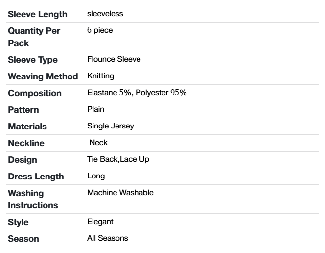Image resolution: width=325 pixels, height=253 pixels.
Task: Click 'Elastane 5%, Polyester 95%' text
Action: (137, 93)
